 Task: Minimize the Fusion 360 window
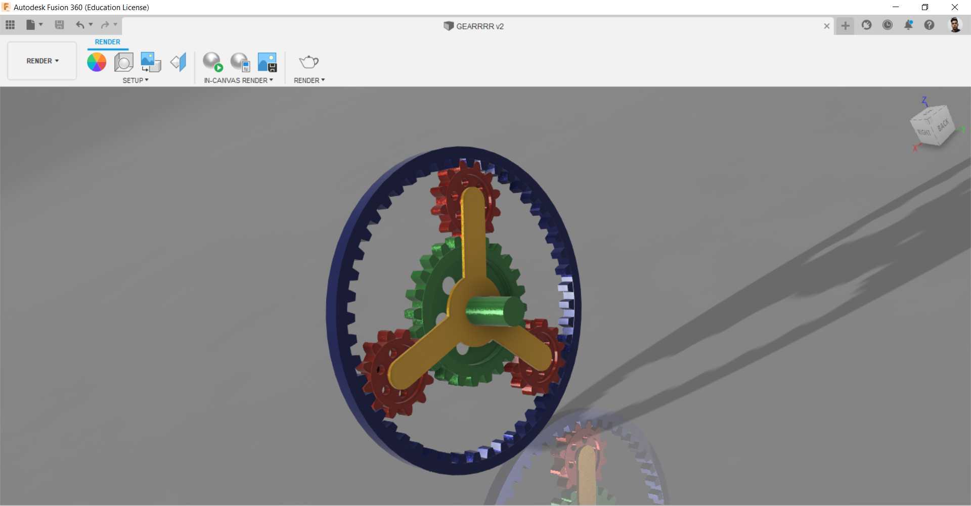click(896, 7)
